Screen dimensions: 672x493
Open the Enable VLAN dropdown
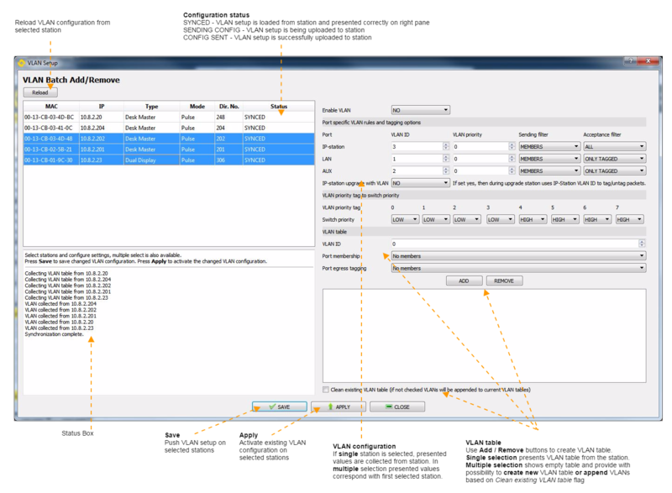(x=420, y=109)
